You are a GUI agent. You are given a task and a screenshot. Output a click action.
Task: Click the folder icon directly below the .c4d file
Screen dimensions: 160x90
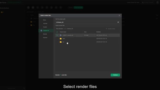[61, 38]
